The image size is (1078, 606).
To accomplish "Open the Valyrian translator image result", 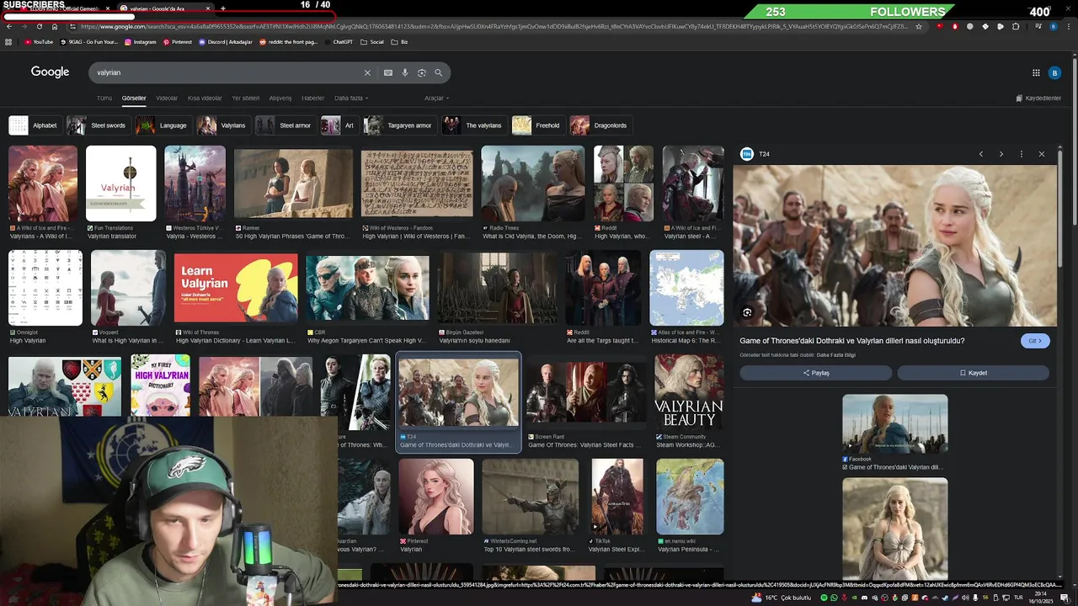I will click(120, 183).
